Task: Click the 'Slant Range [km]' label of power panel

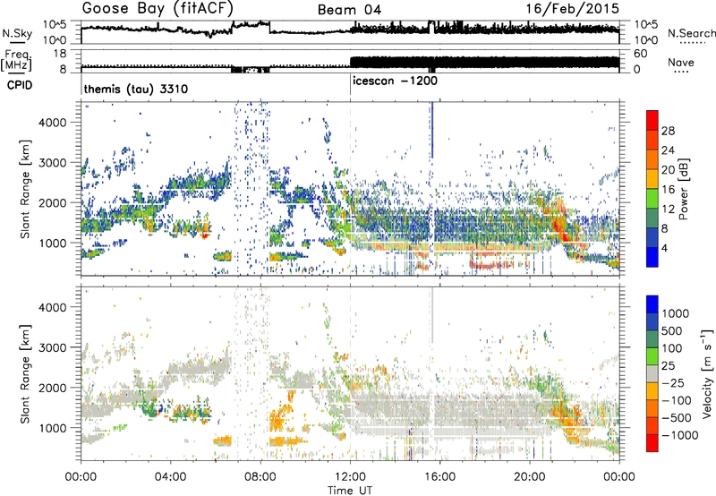Action: click(x=25, y=189)
